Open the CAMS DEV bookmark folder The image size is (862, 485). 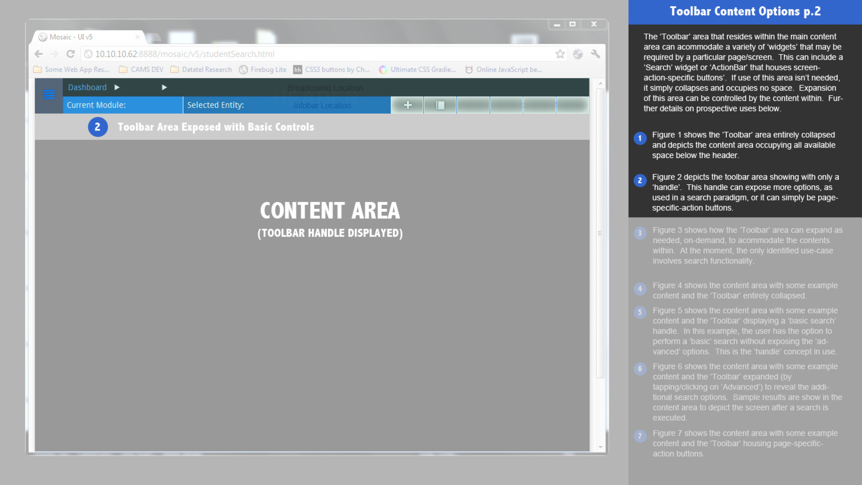coord(141,70)
